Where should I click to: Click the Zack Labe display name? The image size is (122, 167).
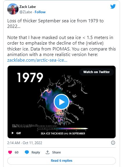click(x=27, y=7)
